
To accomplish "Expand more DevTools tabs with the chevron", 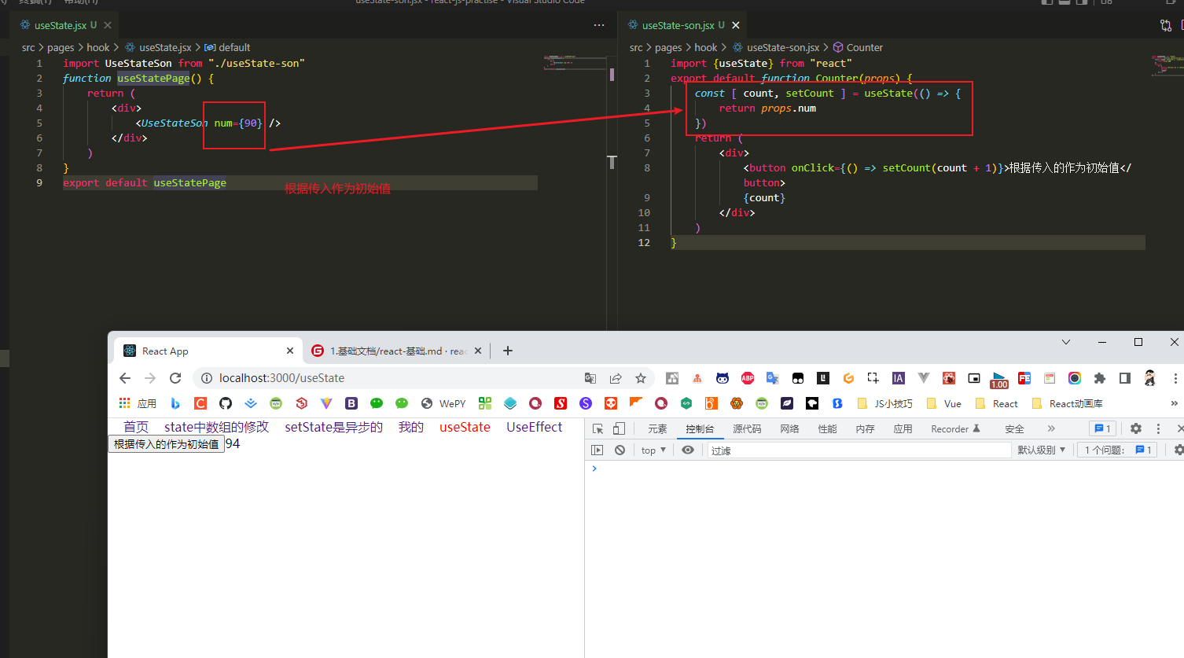I will tap(1051, 428).
